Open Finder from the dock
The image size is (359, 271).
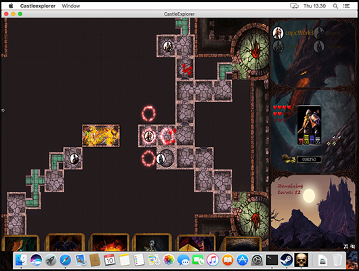(21, 260)
